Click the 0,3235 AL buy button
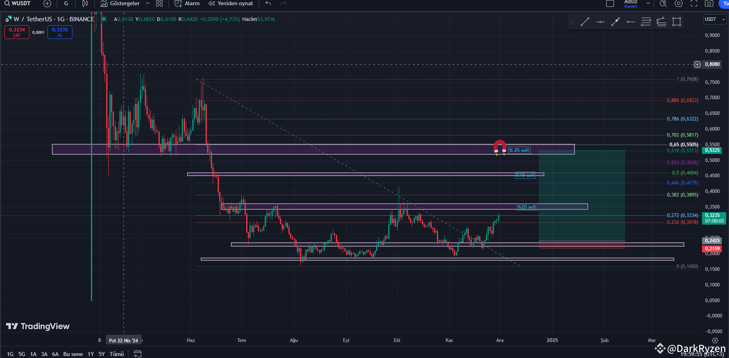 [x=60, y=32]
